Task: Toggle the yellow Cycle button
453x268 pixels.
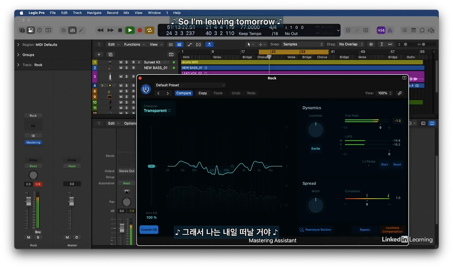Action: coord(149,30)
